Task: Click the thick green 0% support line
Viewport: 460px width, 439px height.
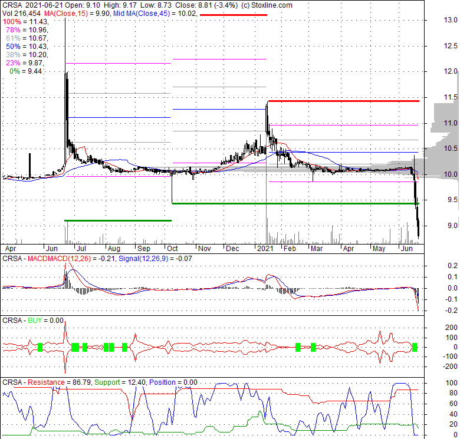Action: pyautogui.click(x=295, y=203)
